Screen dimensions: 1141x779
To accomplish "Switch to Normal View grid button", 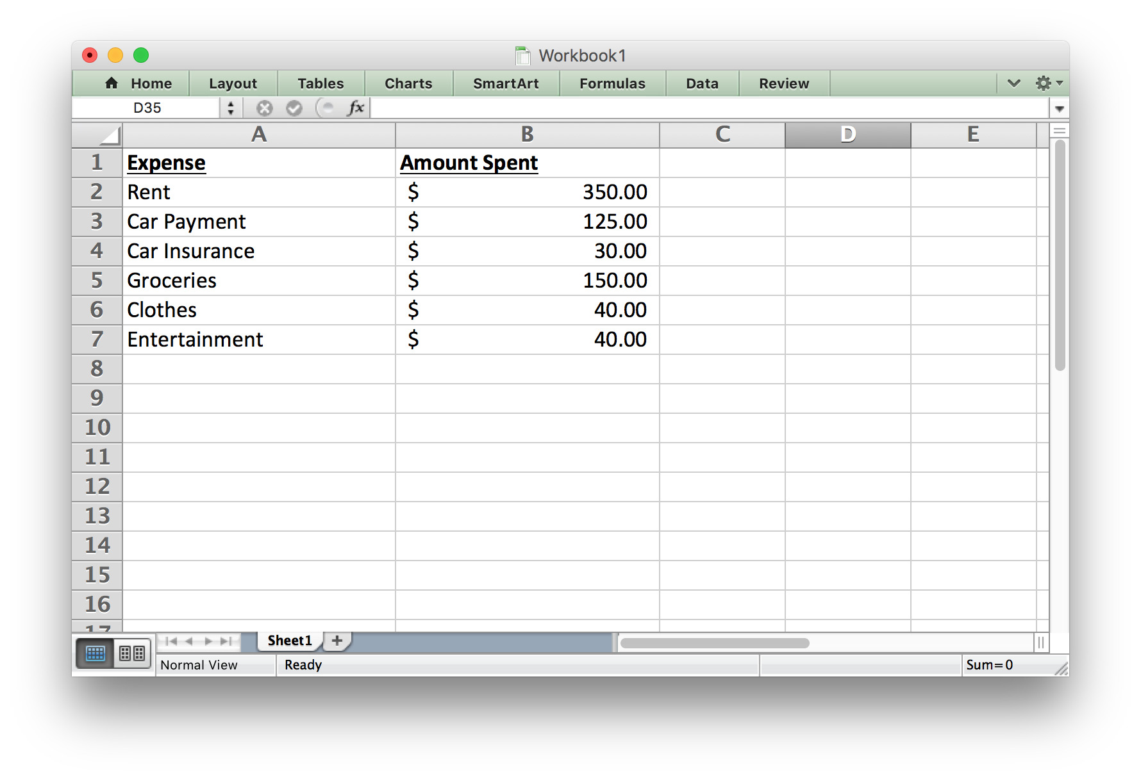I will [x=96, y=653].
